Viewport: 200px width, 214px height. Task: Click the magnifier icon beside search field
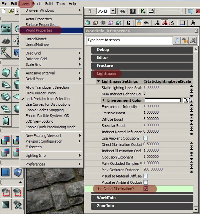[x=177, y=41]
